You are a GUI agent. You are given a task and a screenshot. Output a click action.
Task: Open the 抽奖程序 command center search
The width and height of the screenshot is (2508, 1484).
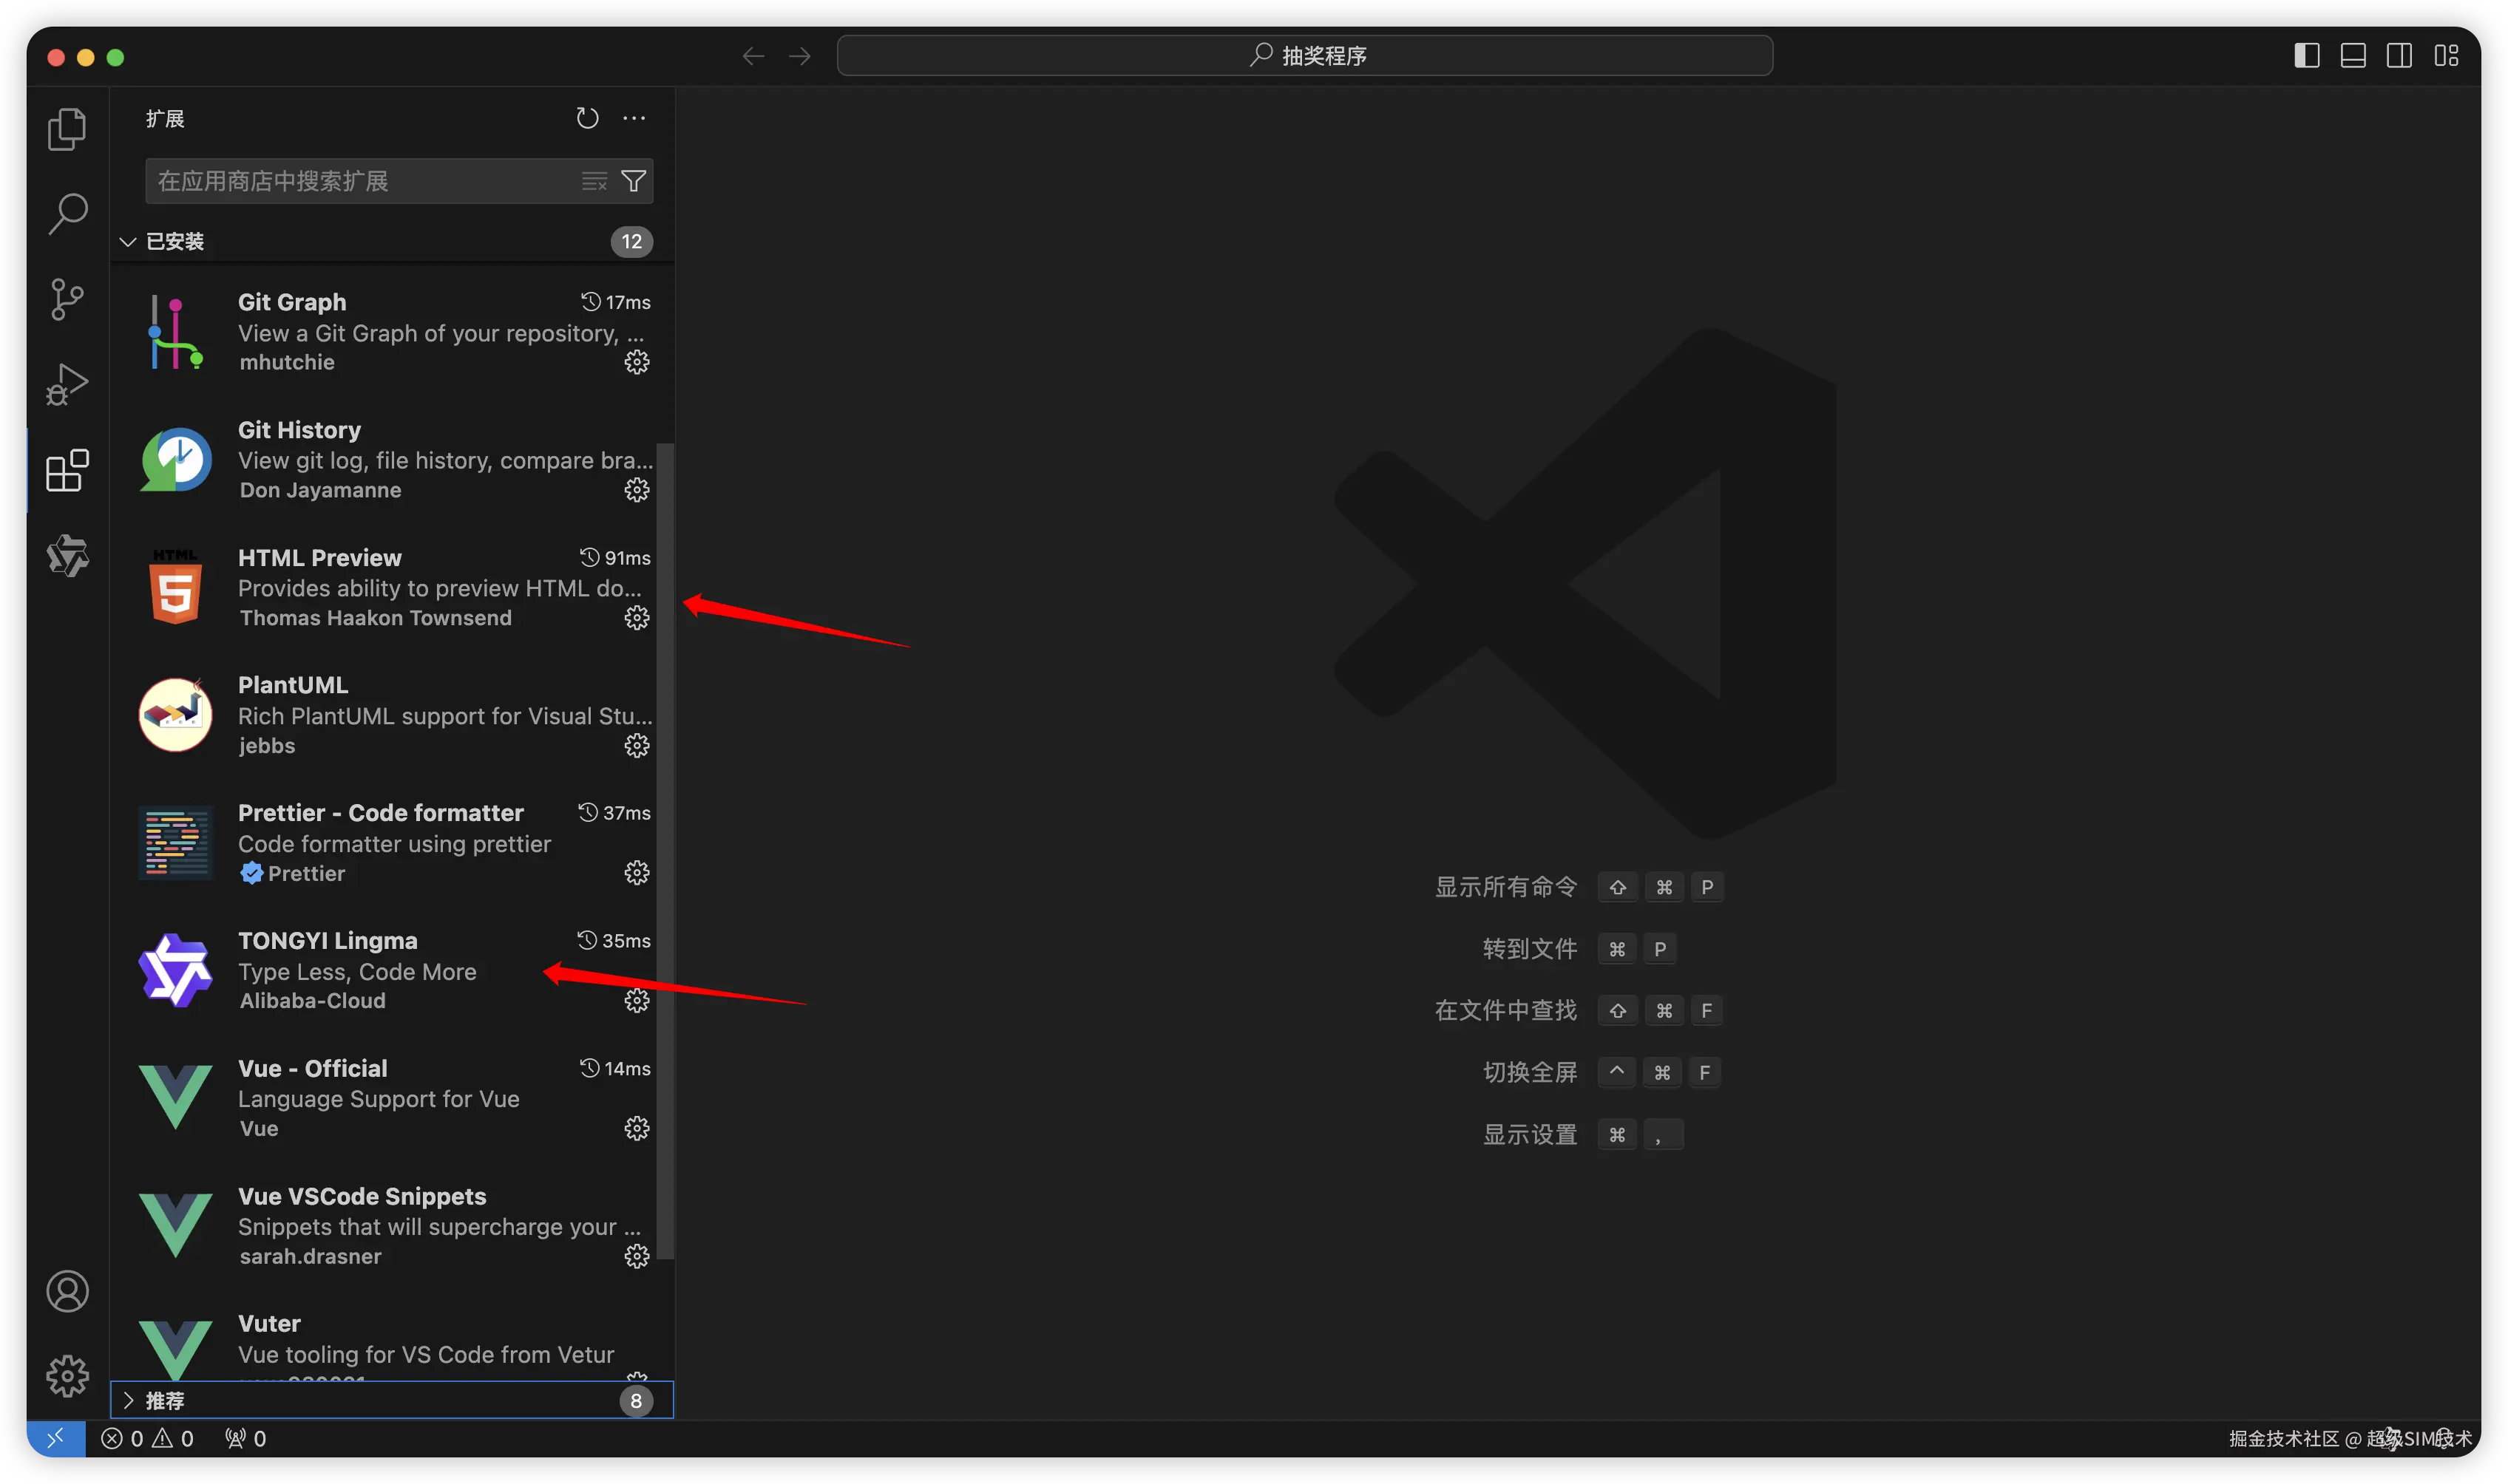tap(1304, 56)
